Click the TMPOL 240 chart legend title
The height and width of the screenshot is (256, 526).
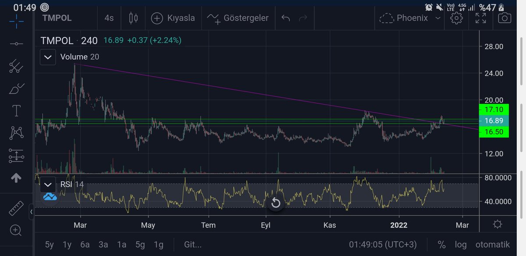click(69, 41)
